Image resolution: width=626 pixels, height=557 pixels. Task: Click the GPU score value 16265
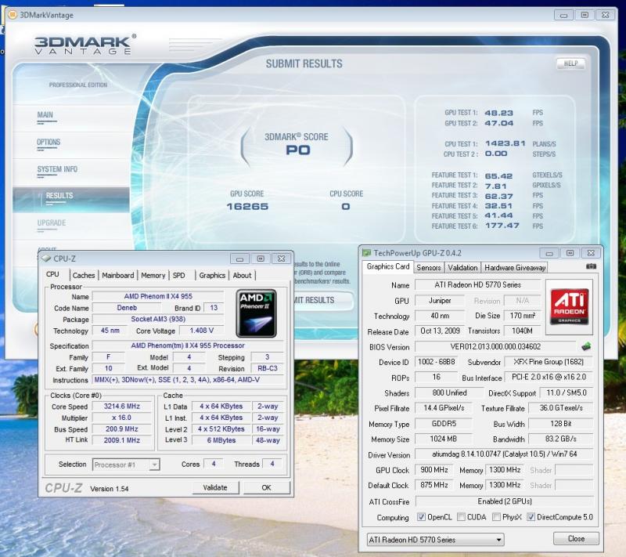coord(247,207)
